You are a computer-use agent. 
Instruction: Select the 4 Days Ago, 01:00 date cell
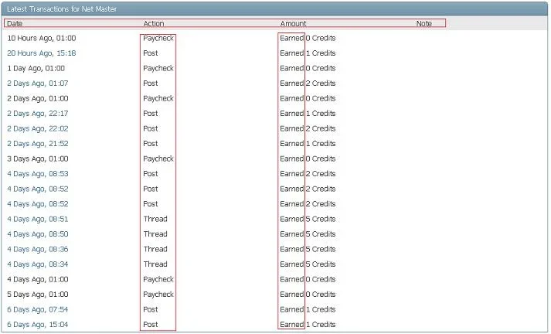tap(38, 280)
